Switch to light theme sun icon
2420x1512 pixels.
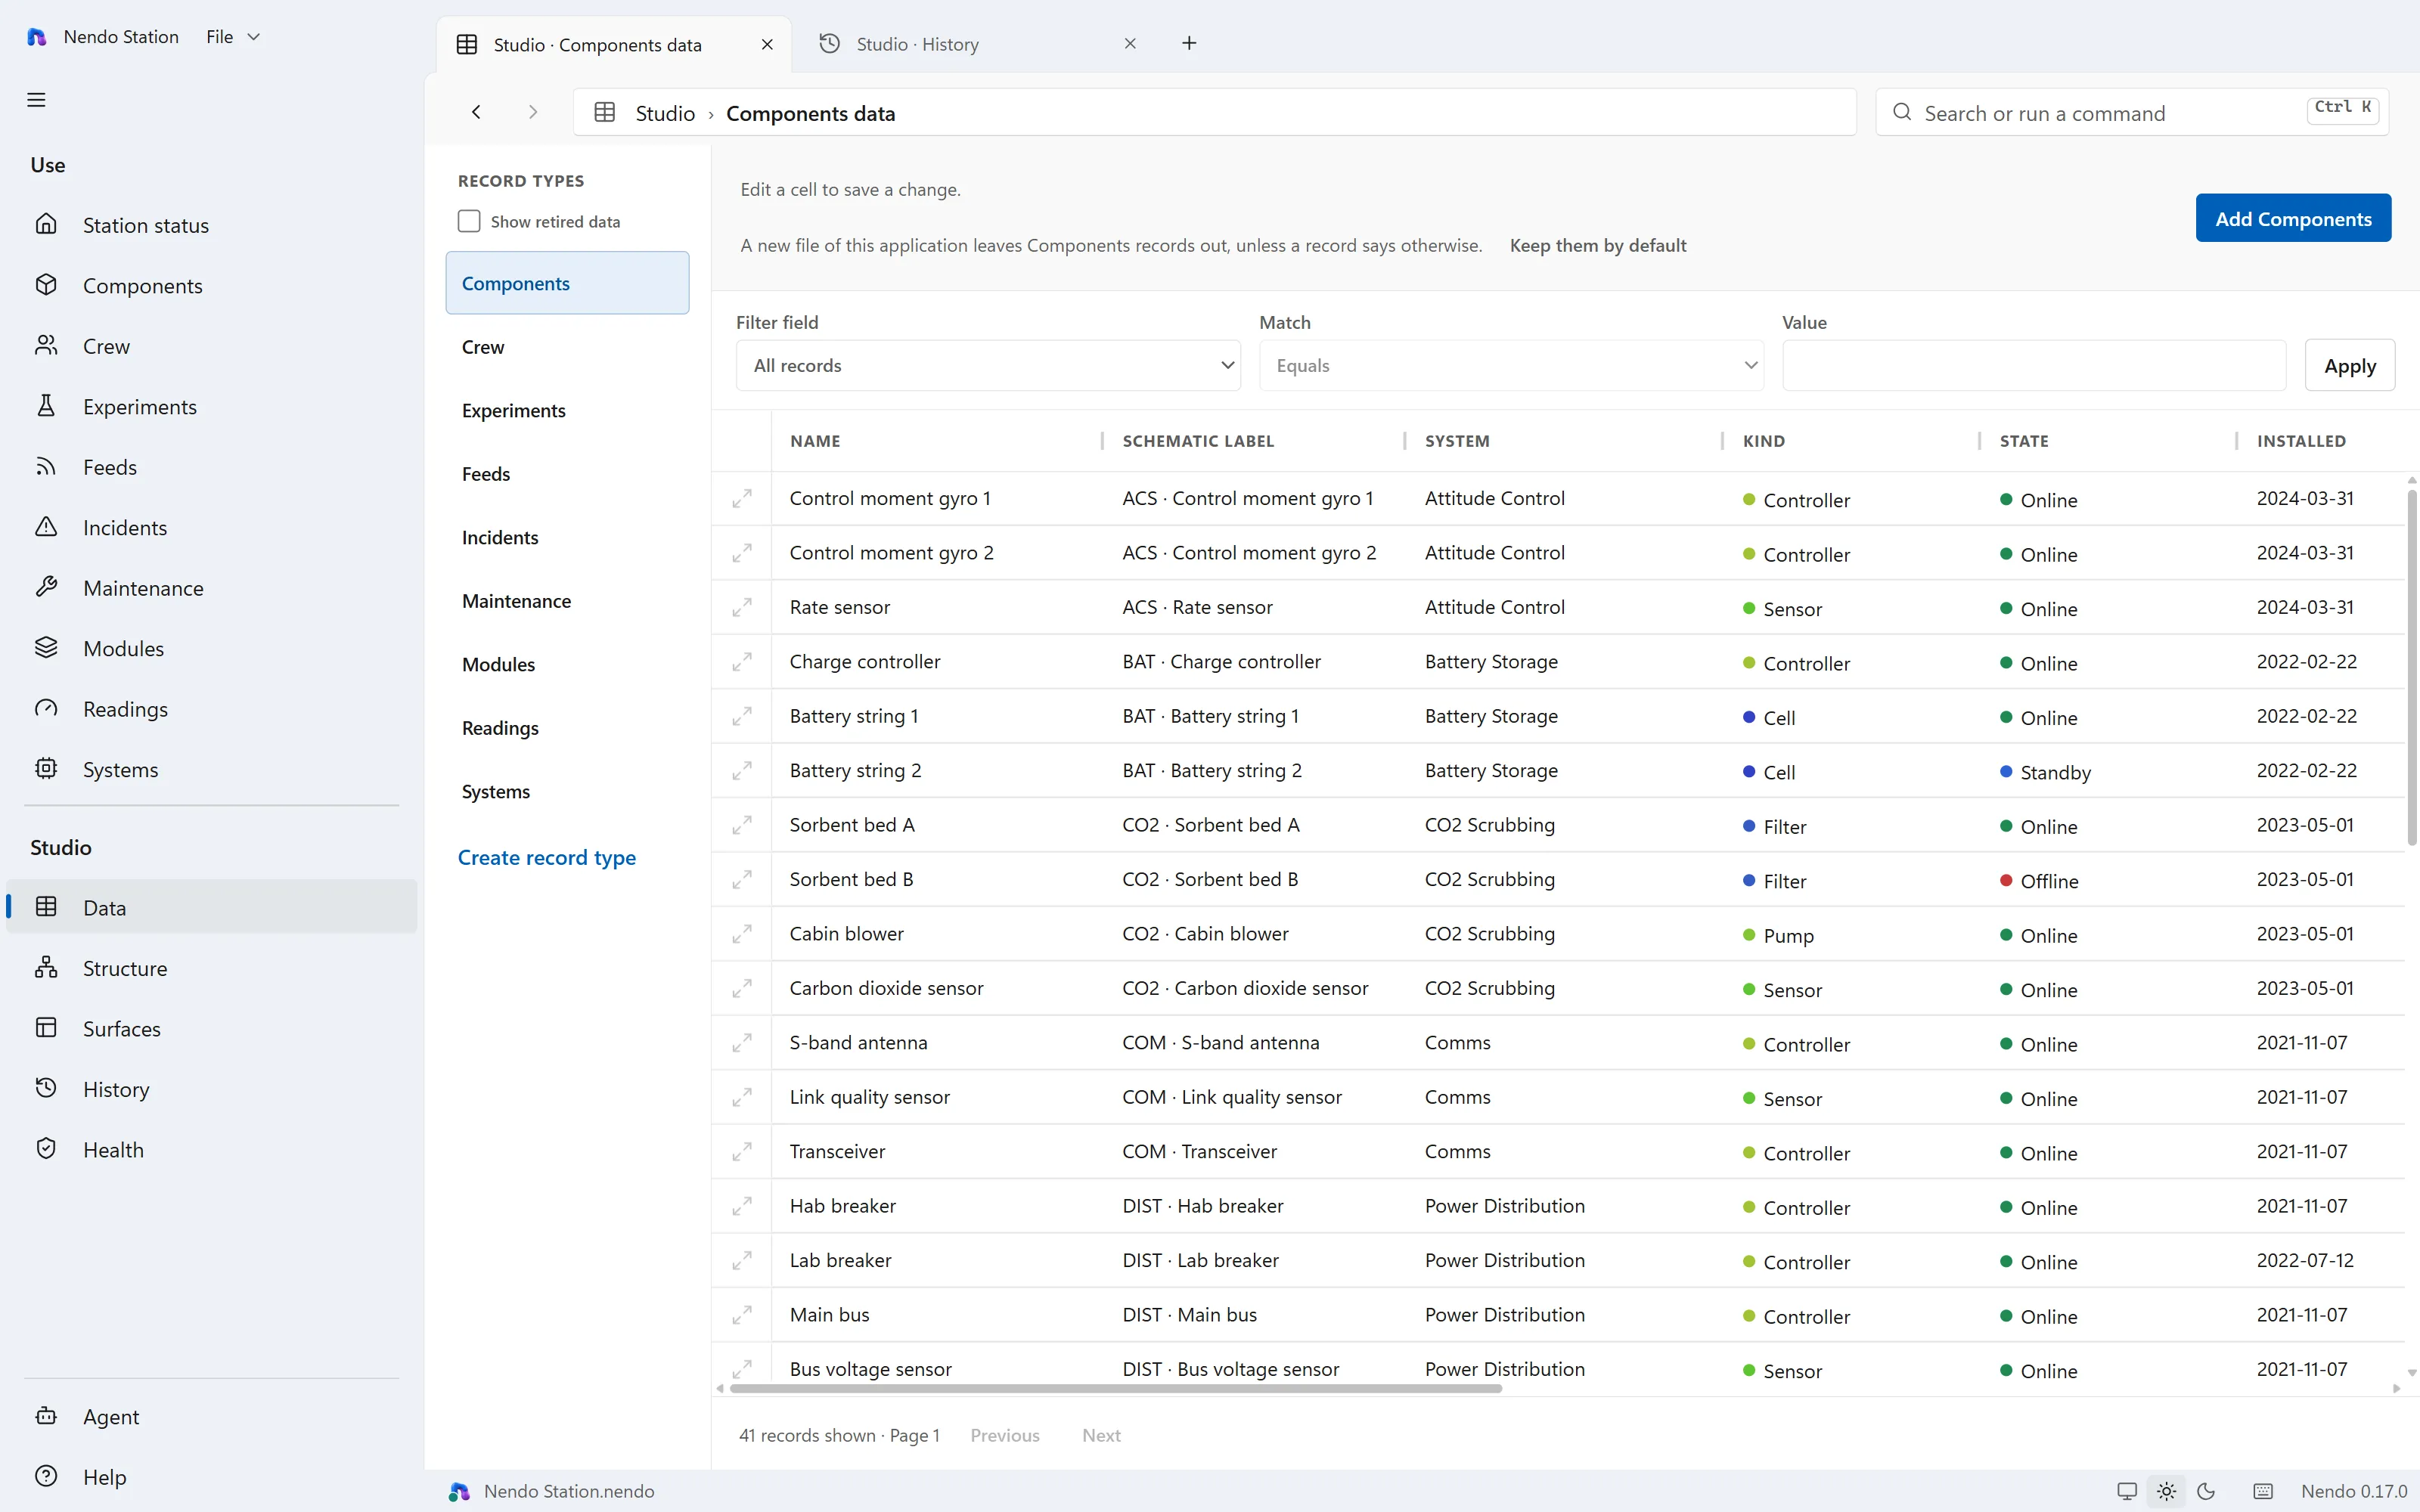(x=2166, y=1491)
